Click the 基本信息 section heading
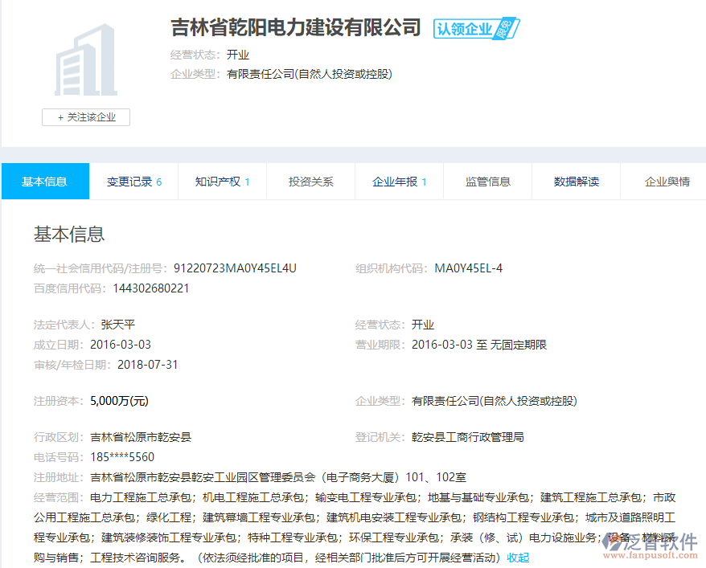 (69, 234)
